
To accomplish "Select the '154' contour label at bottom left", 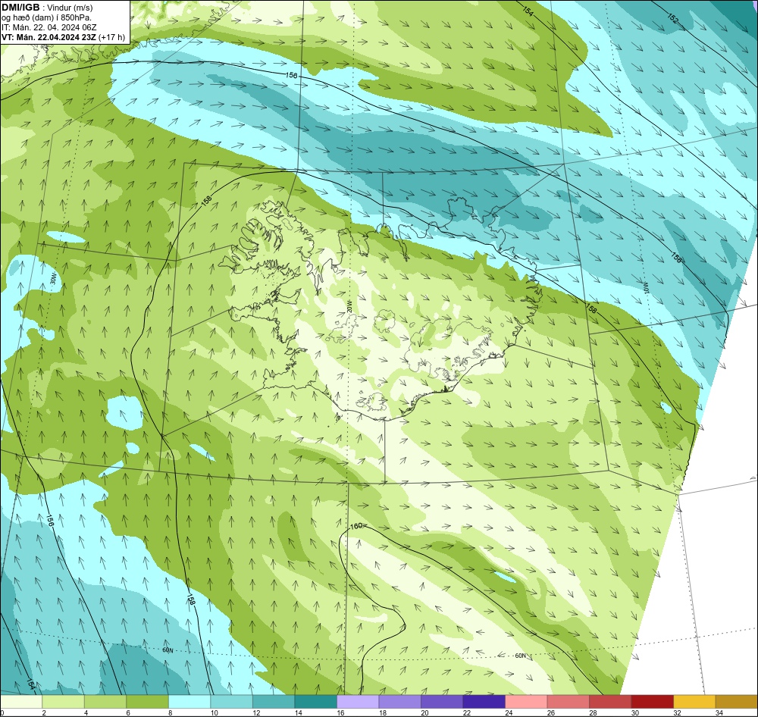I will pyautogui.click(x=30, y=684).
